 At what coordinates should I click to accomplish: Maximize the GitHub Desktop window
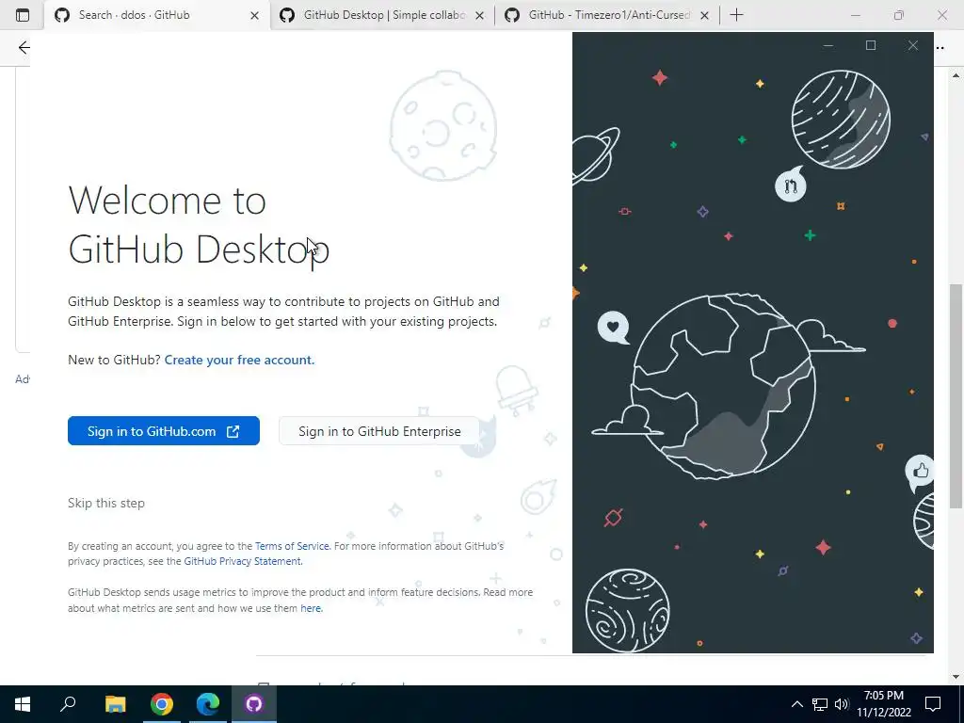871,45
